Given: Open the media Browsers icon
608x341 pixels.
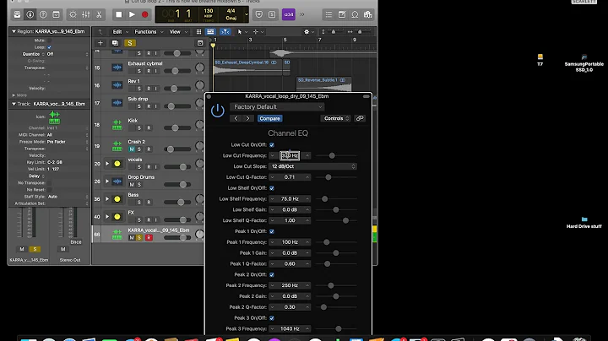Looking at the screenshot, I should coord(367,14).
